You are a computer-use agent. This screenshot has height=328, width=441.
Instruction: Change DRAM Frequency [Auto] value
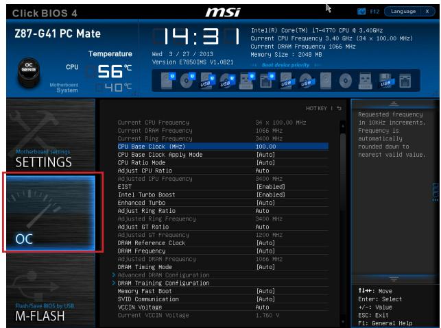[x=265, y=251]
